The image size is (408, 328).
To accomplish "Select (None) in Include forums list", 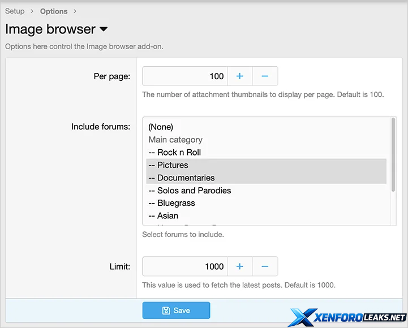I will point(161,127).
